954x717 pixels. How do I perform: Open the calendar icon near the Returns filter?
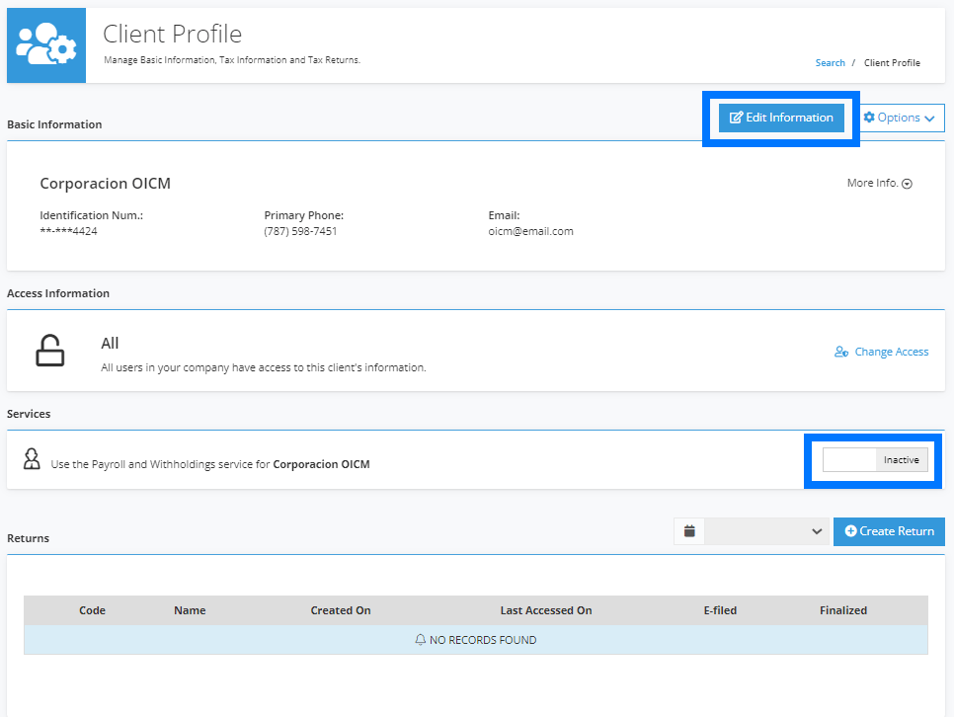click(688, 531)
